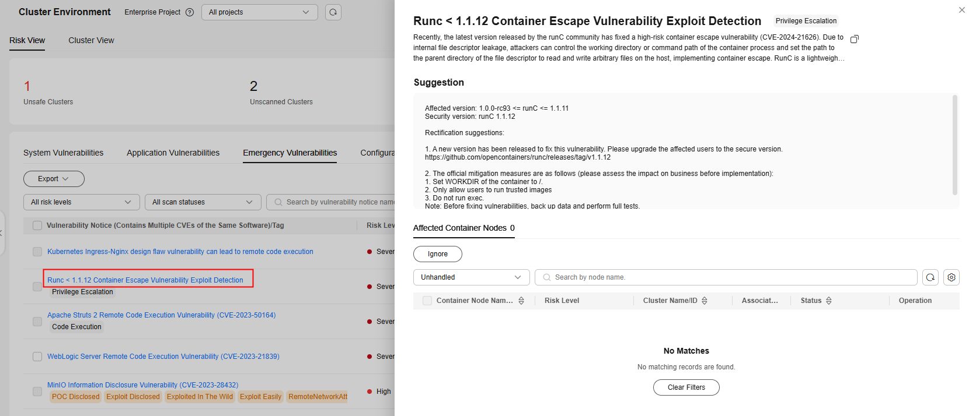Viewport: 969px width, 416px height.
Task: Open the All scan statuses filter
Action: (203, 202)
